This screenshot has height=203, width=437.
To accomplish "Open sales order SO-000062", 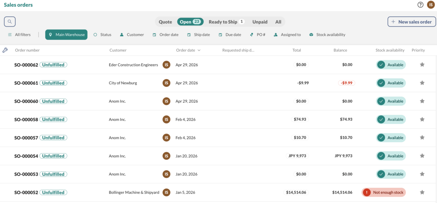I will (26, 65).
